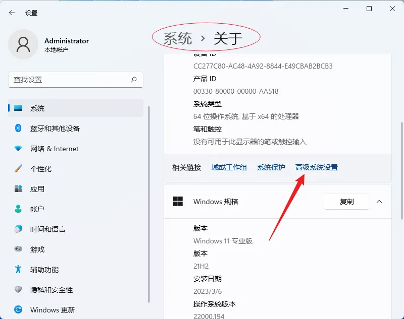Click the Gaming controller icon
Viewport: 404px width, 319px height.
[x=18, y=249]
